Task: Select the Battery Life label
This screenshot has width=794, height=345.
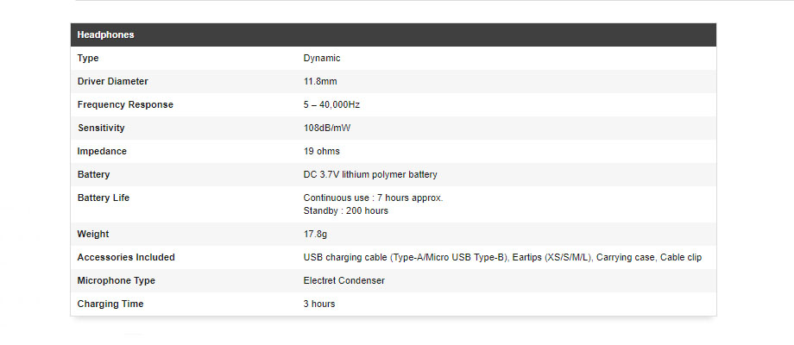Action: pos(104,198)
